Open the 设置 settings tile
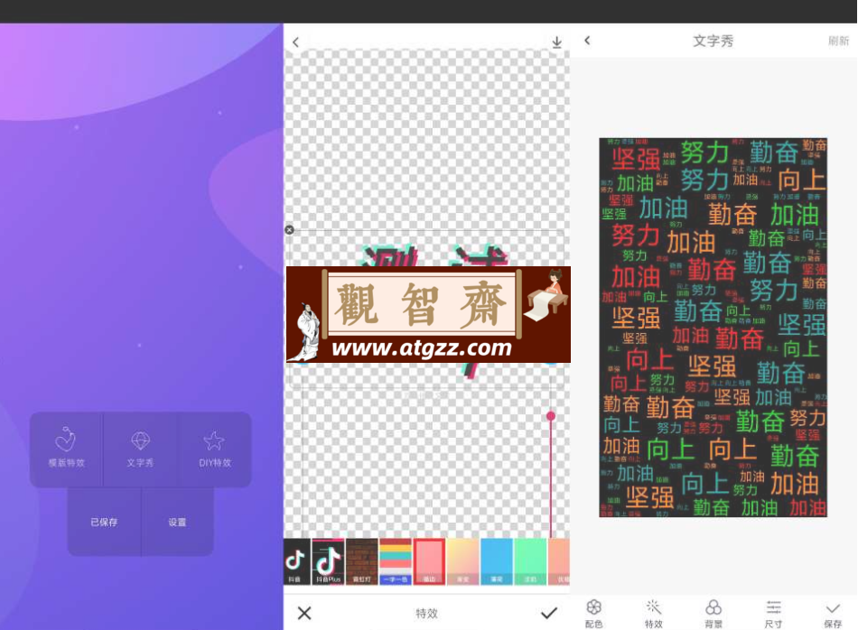This screenshot has height=630, width=858. [x=177, y=522]
